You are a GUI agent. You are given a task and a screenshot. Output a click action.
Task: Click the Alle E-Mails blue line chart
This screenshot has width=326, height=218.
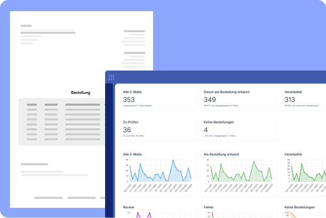tap(160, 173)
